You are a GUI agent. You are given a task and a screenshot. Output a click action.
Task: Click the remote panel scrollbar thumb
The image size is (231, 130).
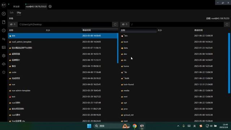(229, 63)
